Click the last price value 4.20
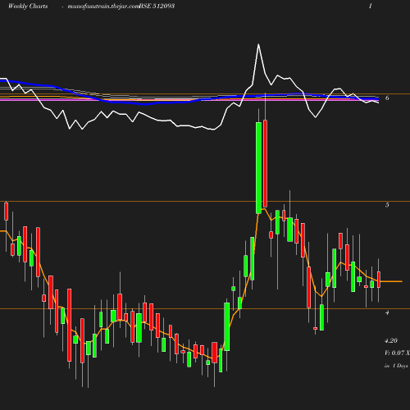The image size is (410, 410). tap(391, 340)
